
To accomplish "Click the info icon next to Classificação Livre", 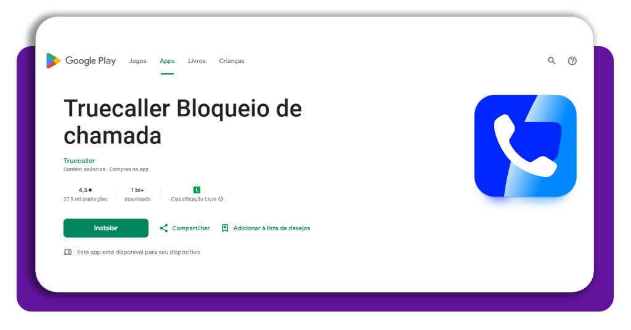I will [x=221, y=199].
